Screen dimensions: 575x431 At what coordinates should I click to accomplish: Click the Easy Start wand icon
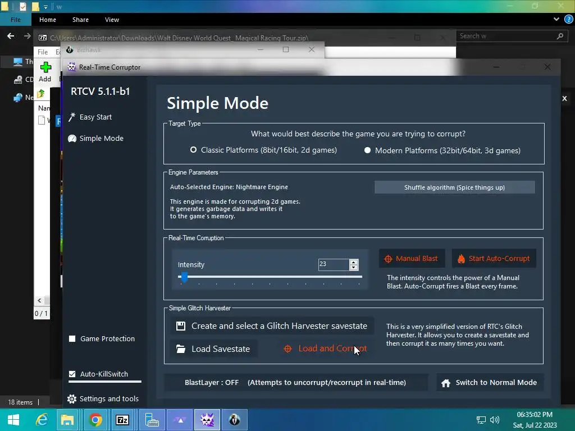coord(72,117)
